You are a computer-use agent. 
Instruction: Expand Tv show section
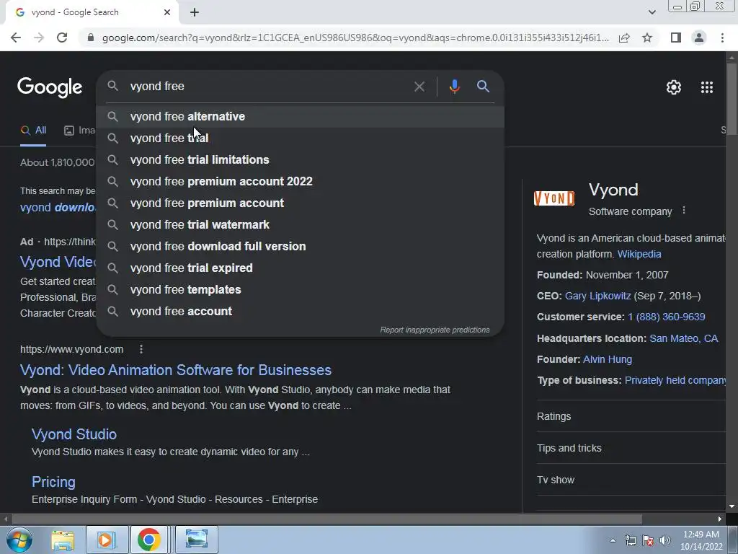[x=631, y=480]
